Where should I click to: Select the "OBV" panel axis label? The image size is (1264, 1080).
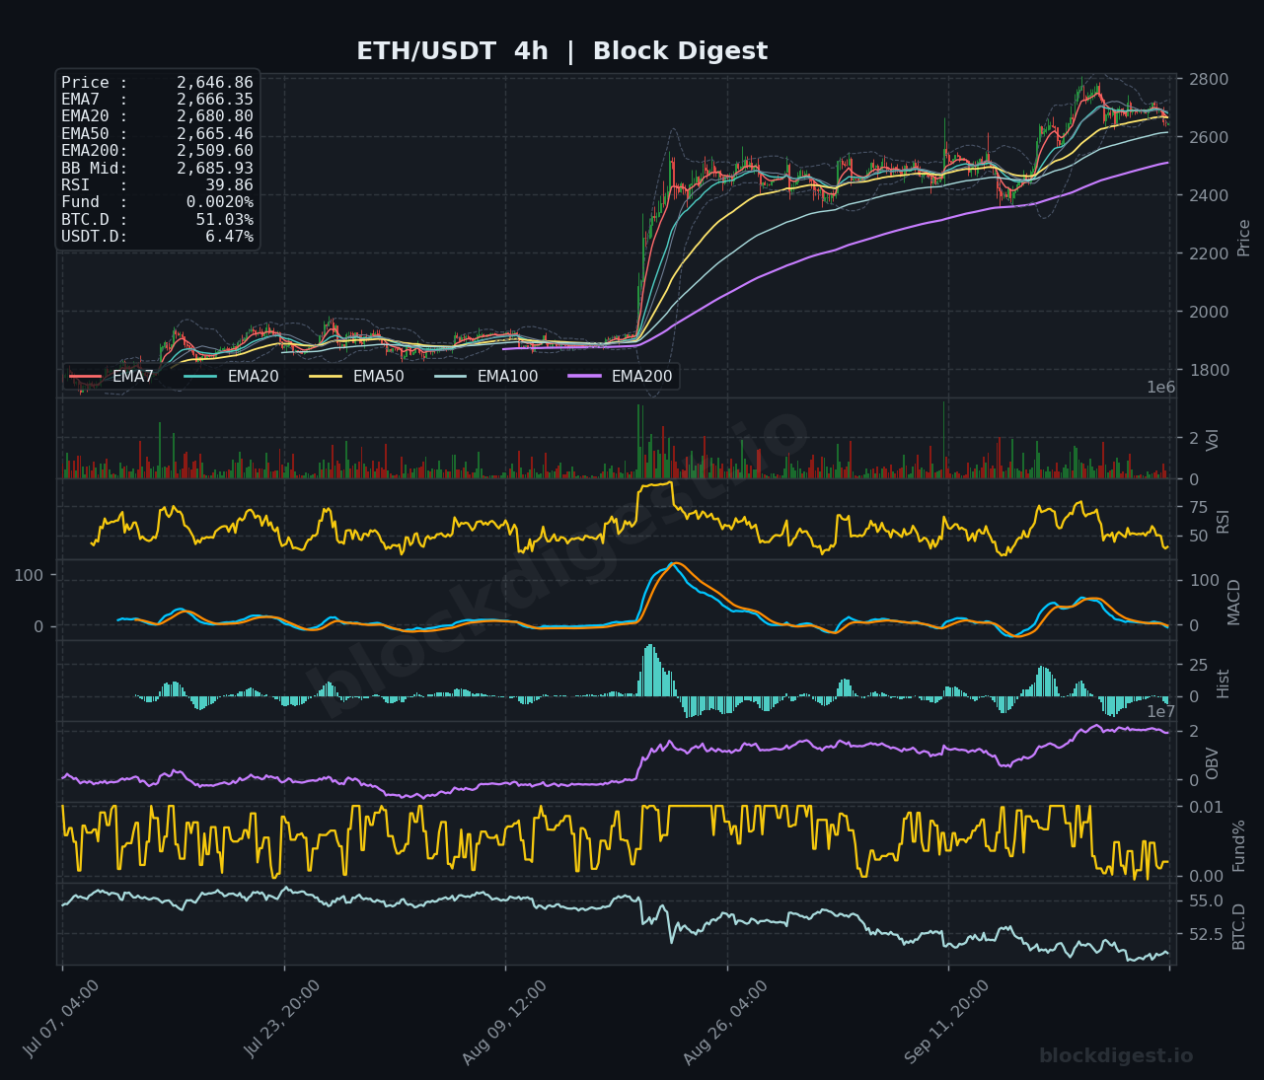tap(1213, 763)
